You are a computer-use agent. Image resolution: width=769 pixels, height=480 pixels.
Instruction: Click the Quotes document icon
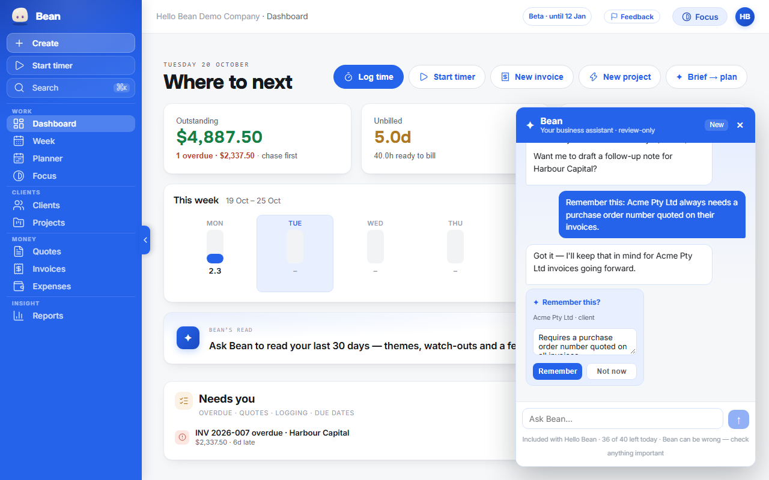click(x=19, y=251)
